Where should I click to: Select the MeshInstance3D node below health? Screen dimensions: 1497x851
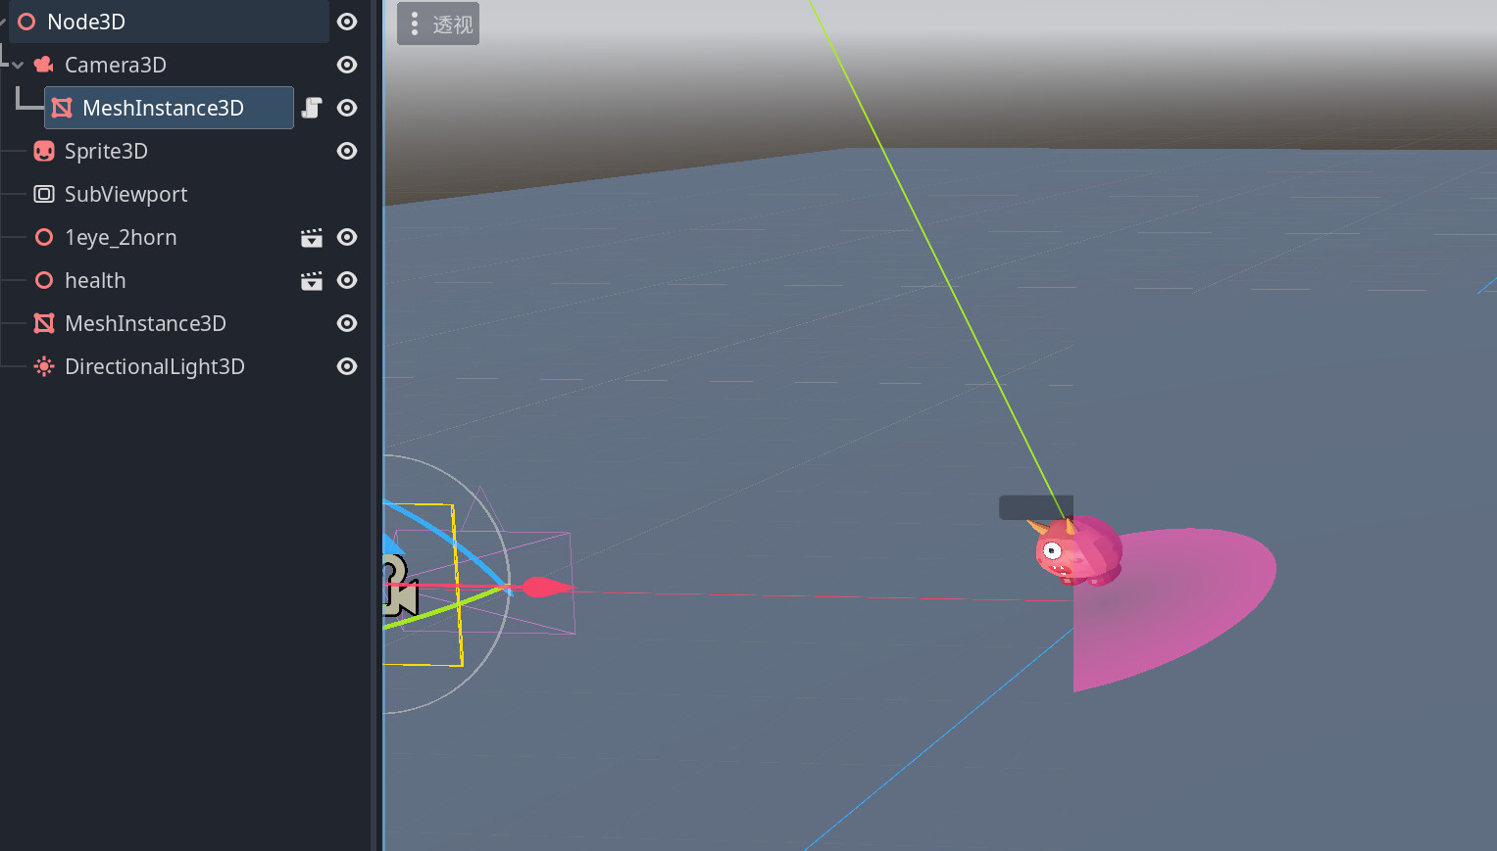click(145, 324)
